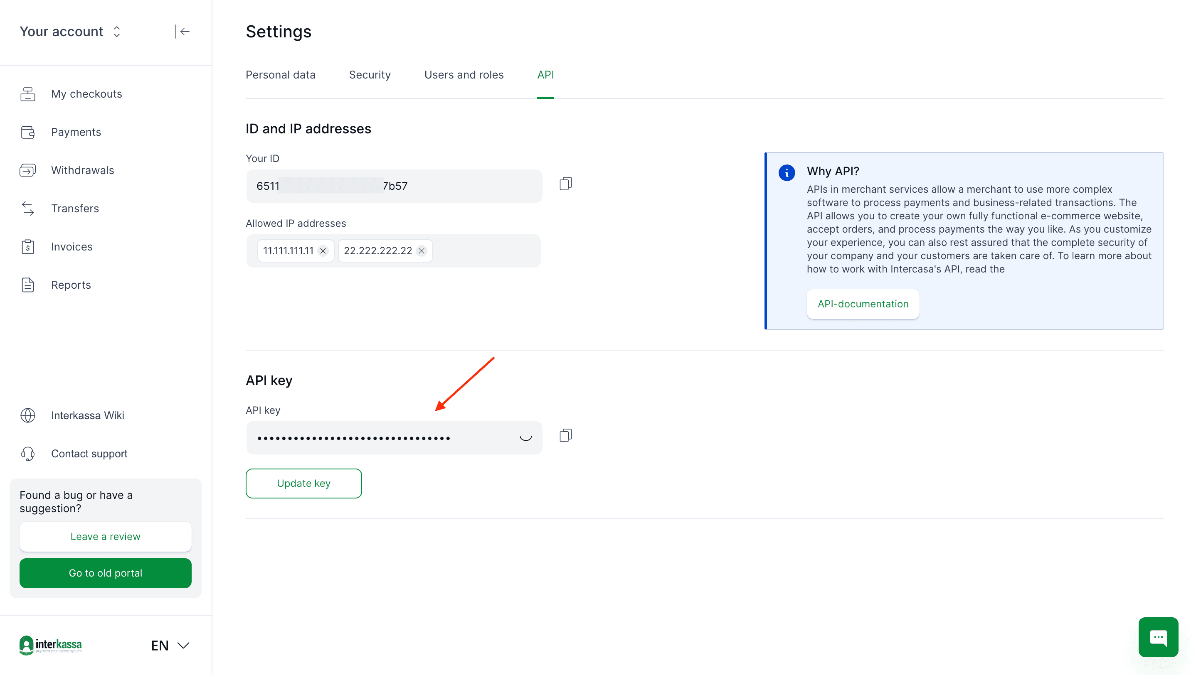Switch to the Security tab
This screenshot has height=675, width=1196.
pos(370,75)
